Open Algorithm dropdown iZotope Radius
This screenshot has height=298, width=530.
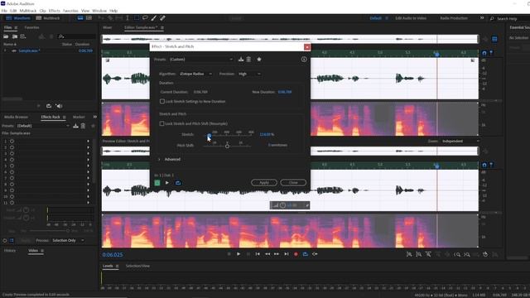[x=195, y=74]
